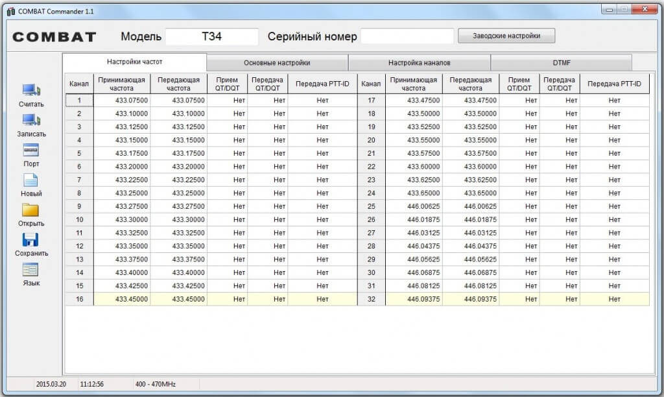Click receive frequency 433.47500 of channel 17

tap(414, 101)
